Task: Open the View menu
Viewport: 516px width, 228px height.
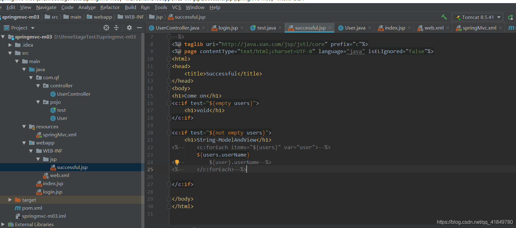Action: (26, 7)
